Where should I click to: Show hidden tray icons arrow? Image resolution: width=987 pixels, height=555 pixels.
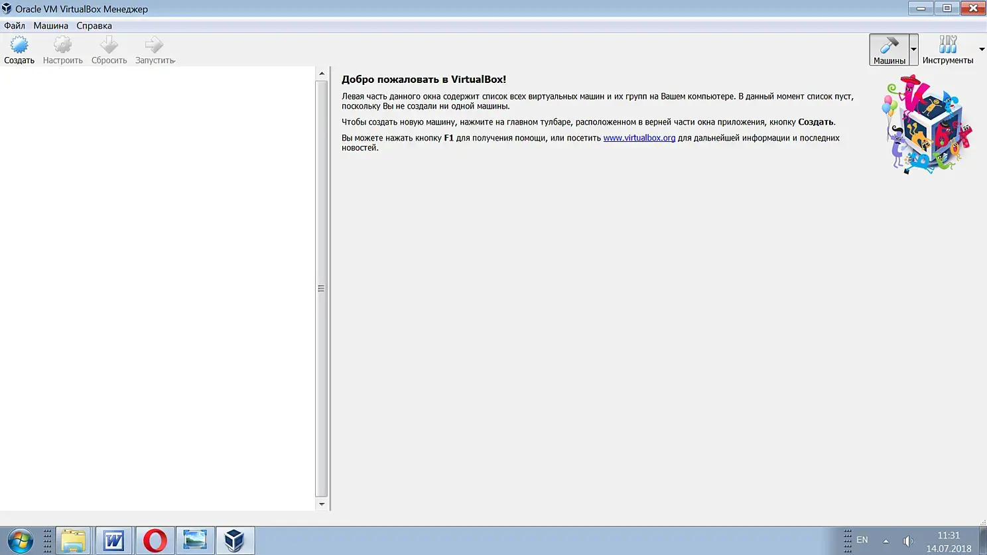click(886, 541)
